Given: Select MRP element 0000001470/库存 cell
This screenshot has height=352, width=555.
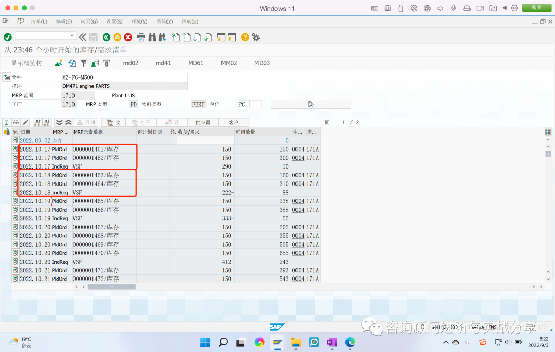Looking at the screenshot, I should [104, 253].
